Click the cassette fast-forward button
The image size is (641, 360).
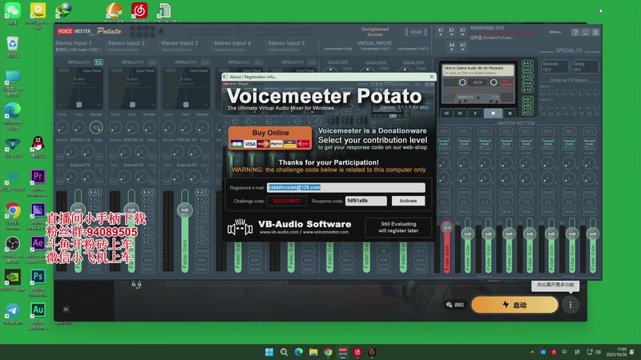tap(460, 113)
